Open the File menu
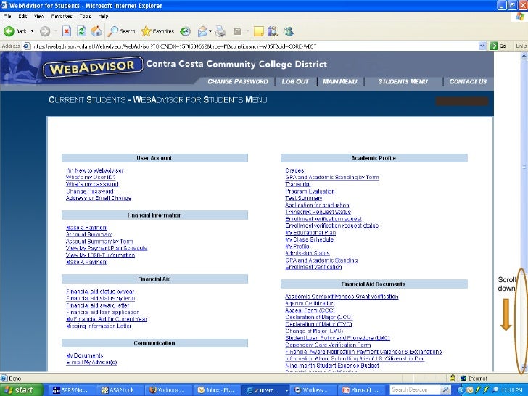Screen dimensions: 528x396 coord(7,16)
